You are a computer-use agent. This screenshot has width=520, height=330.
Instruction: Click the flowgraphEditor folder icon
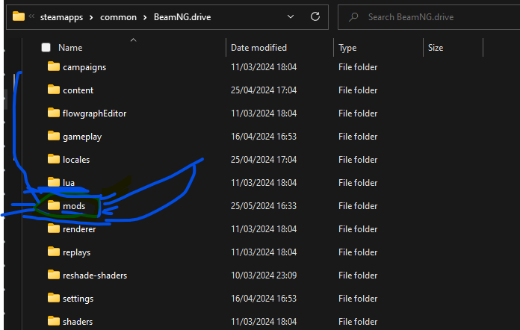click(53, 113)
